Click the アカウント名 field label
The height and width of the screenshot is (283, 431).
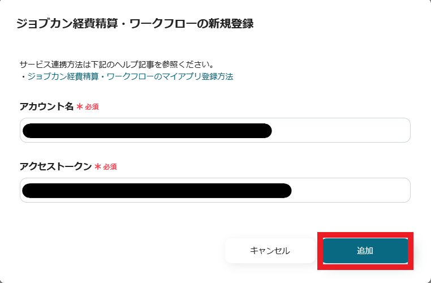pos(46,106)
